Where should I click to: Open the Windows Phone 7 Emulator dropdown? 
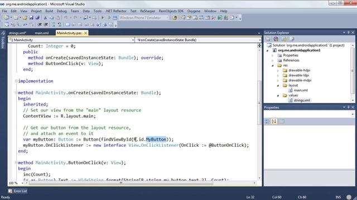click(167, 17)
